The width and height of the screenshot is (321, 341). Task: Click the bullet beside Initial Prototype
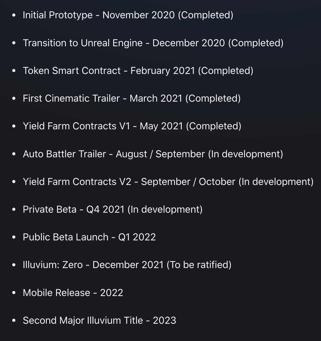click(14, 15)
